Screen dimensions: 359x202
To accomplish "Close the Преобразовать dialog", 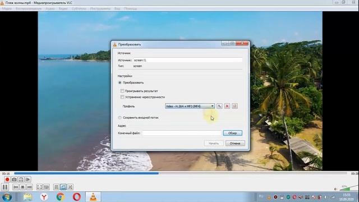I will click(x=242, y=43).
